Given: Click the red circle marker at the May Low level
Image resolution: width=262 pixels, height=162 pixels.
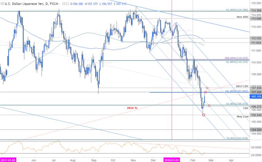Looking at the screenshot, I should click(203, 115).
